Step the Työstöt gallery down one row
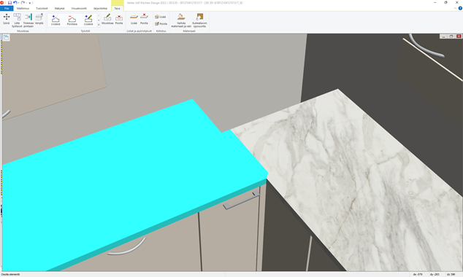This screenshot has width=463, height=277. tap(99, 20)
